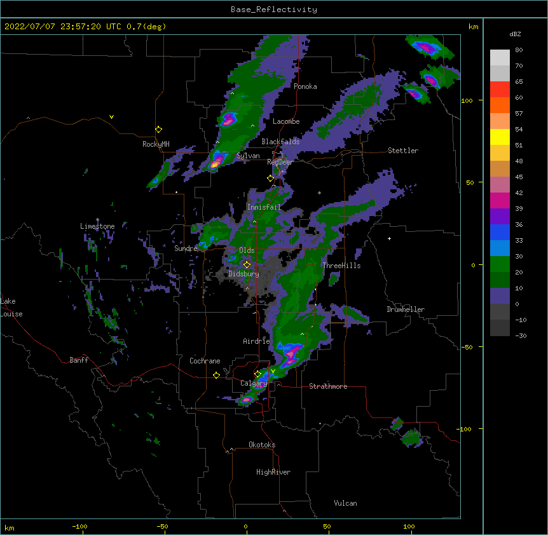Screen dimensions: 548x535
Task: Click the Lake Louise label
Action: (11, 308)
